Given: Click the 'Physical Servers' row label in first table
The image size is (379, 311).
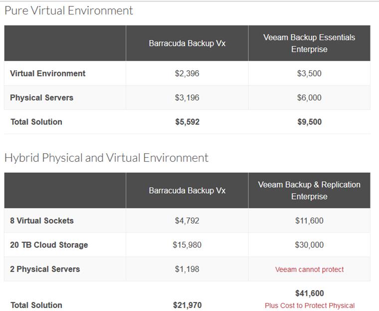Looking at the screenshot, I should click(x=41, y=98).
